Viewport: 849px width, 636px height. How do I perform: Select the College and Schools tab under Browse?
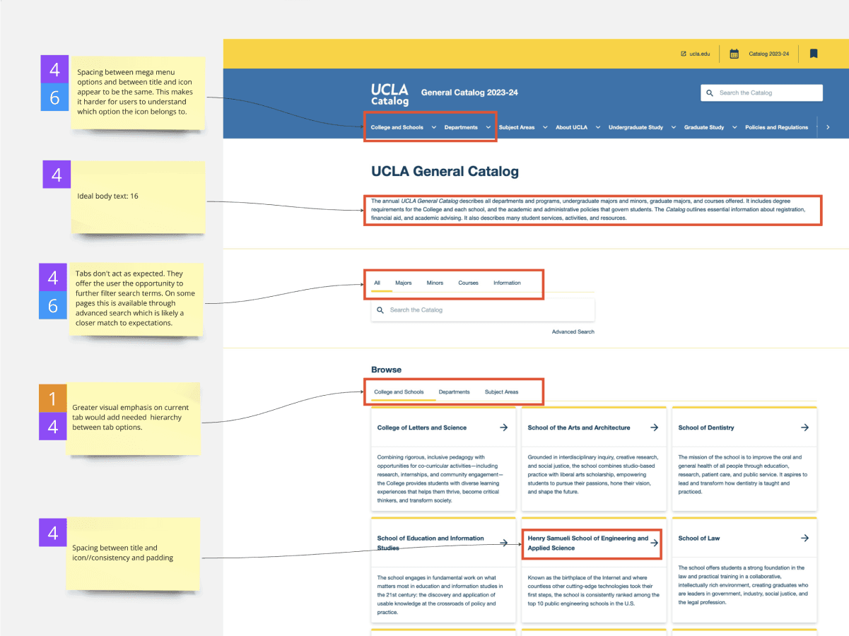pyautogui.click(x=399, y=391)
